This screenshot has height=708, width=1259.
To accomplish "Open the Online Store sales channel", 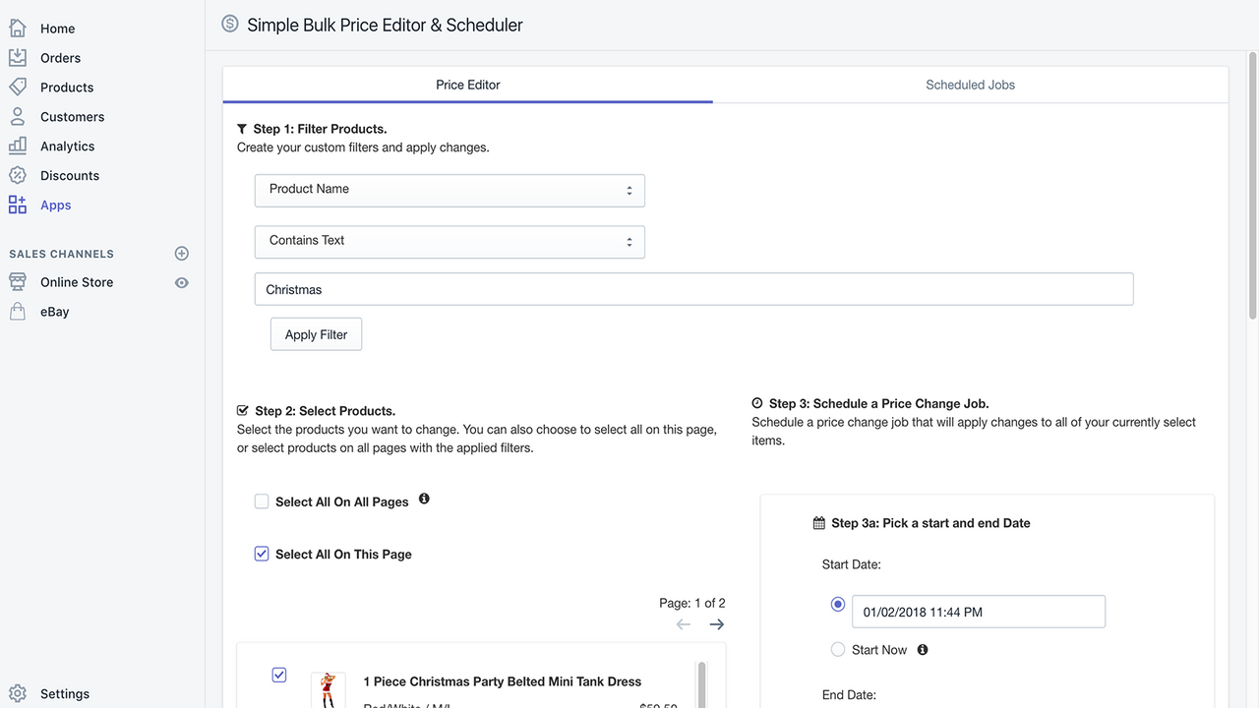I will [x=77, y=282].
